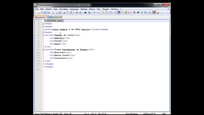204x115 pixels.
Task: Collapse the <ul> block fold marker
Action: [x=43, y=35]
